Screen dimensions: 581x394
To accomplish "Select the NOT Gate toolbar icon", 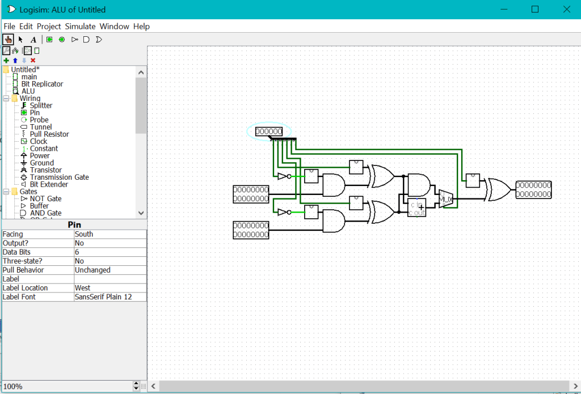I will pyautogui.click(x=74, y=40).
